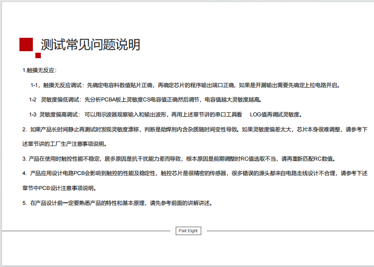Click the small red square below the title

click(38, 55)
